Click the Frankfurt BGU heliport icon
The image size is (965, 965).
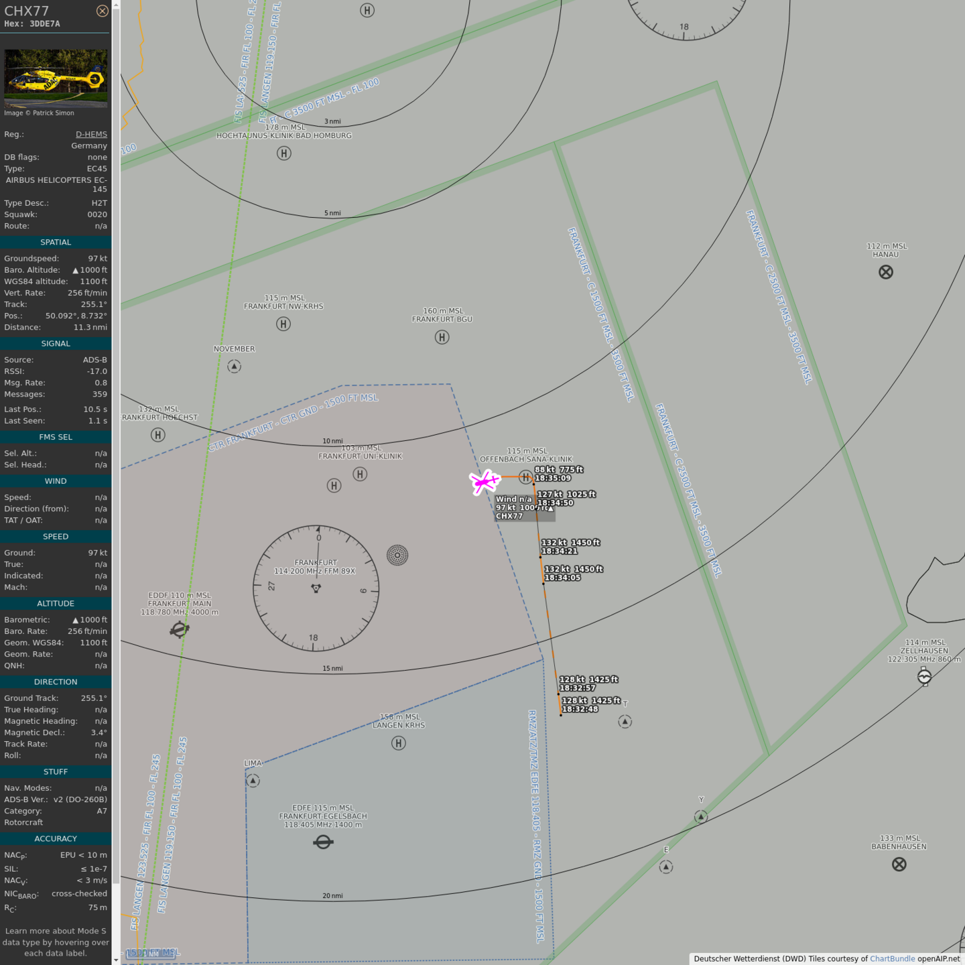[x=442, y=337]
